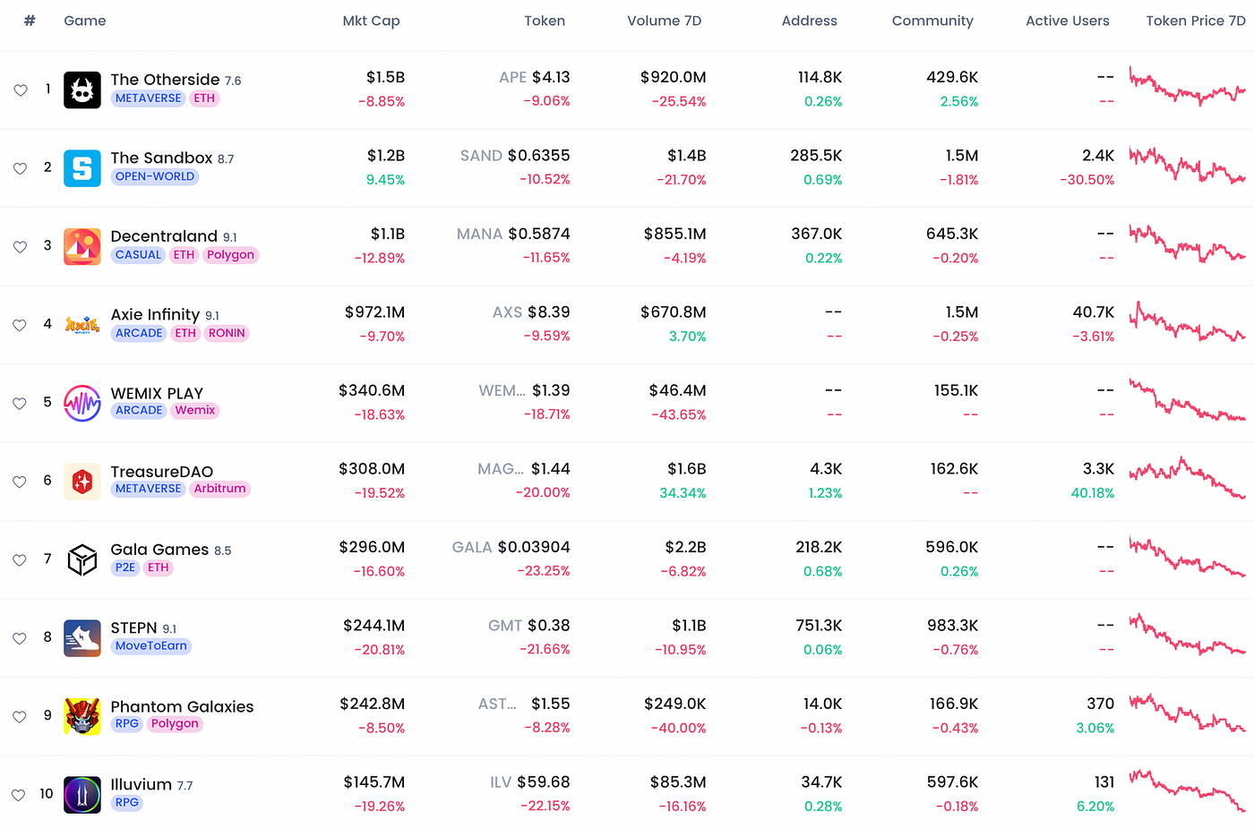1254x828 pixels.
Task: Click the WEMIX PLAY logo icon
Action: [x=82, y=403]
